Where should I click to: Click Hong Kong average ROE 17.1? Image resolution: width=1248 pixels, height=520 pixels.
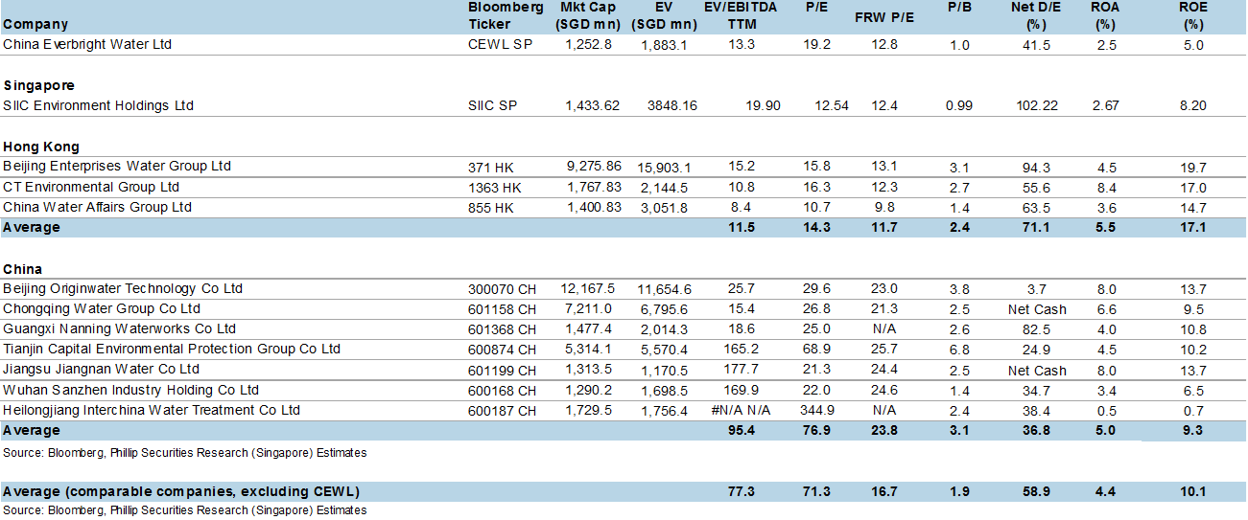click(1192, 228)
